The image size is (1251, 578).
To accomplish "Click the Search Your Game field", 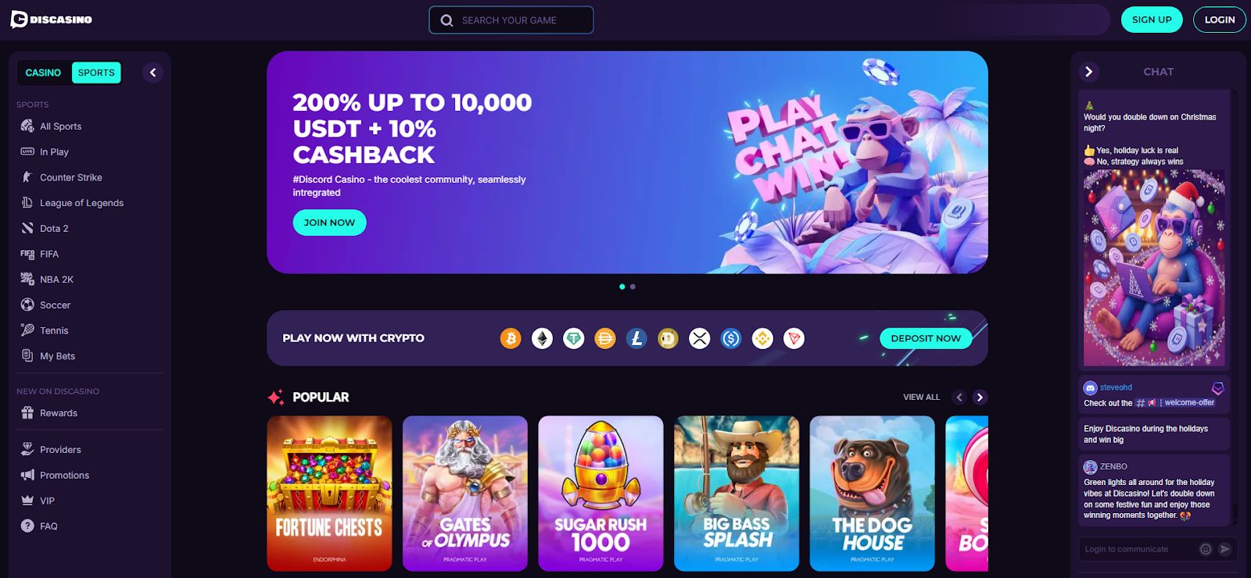I will (511, 20).
